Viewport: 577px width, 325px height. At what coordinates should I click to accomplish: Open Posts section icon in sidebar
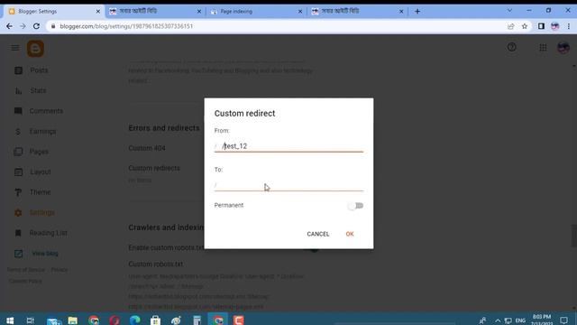tap(18, 70)
